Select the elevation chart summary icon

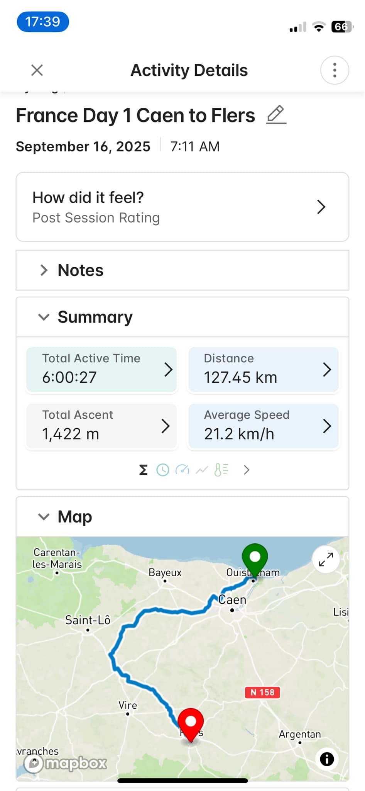(x=202, y=470)
